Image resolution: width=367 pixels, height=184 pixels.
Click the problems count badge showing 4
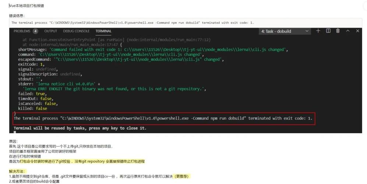point(35,31)
